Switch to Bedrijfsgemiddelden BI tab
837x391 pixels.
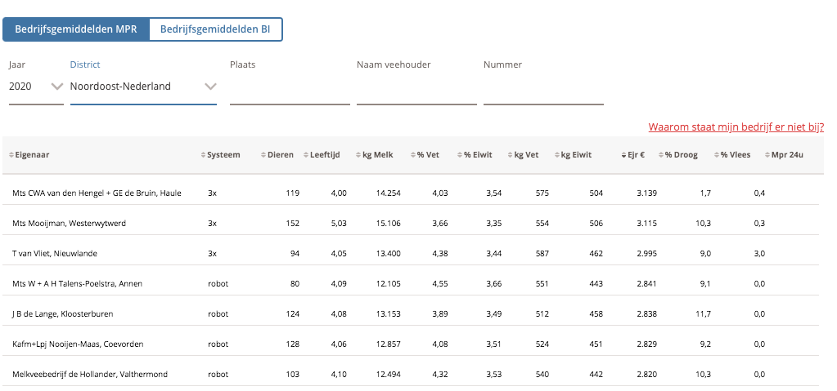tap(215, 29)
